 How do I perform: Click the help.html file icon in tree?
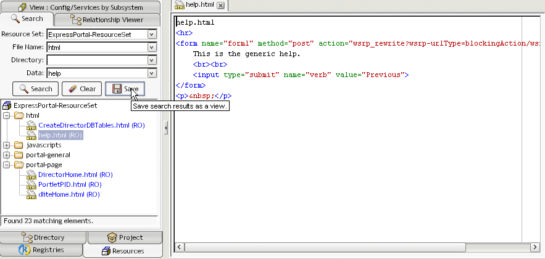[x=31, y=135]
